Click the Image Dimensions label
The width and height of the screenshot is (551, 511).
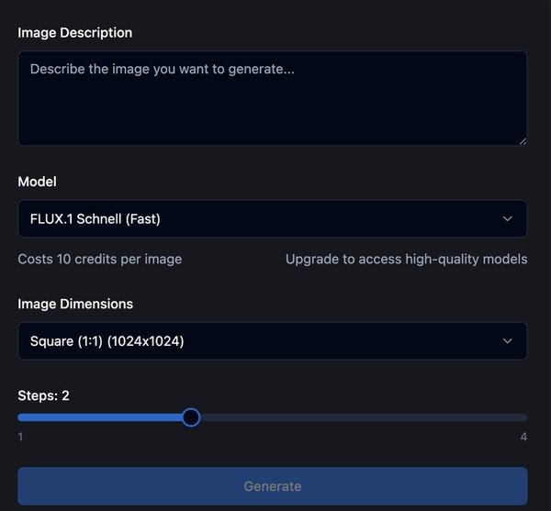pos(75,304)
